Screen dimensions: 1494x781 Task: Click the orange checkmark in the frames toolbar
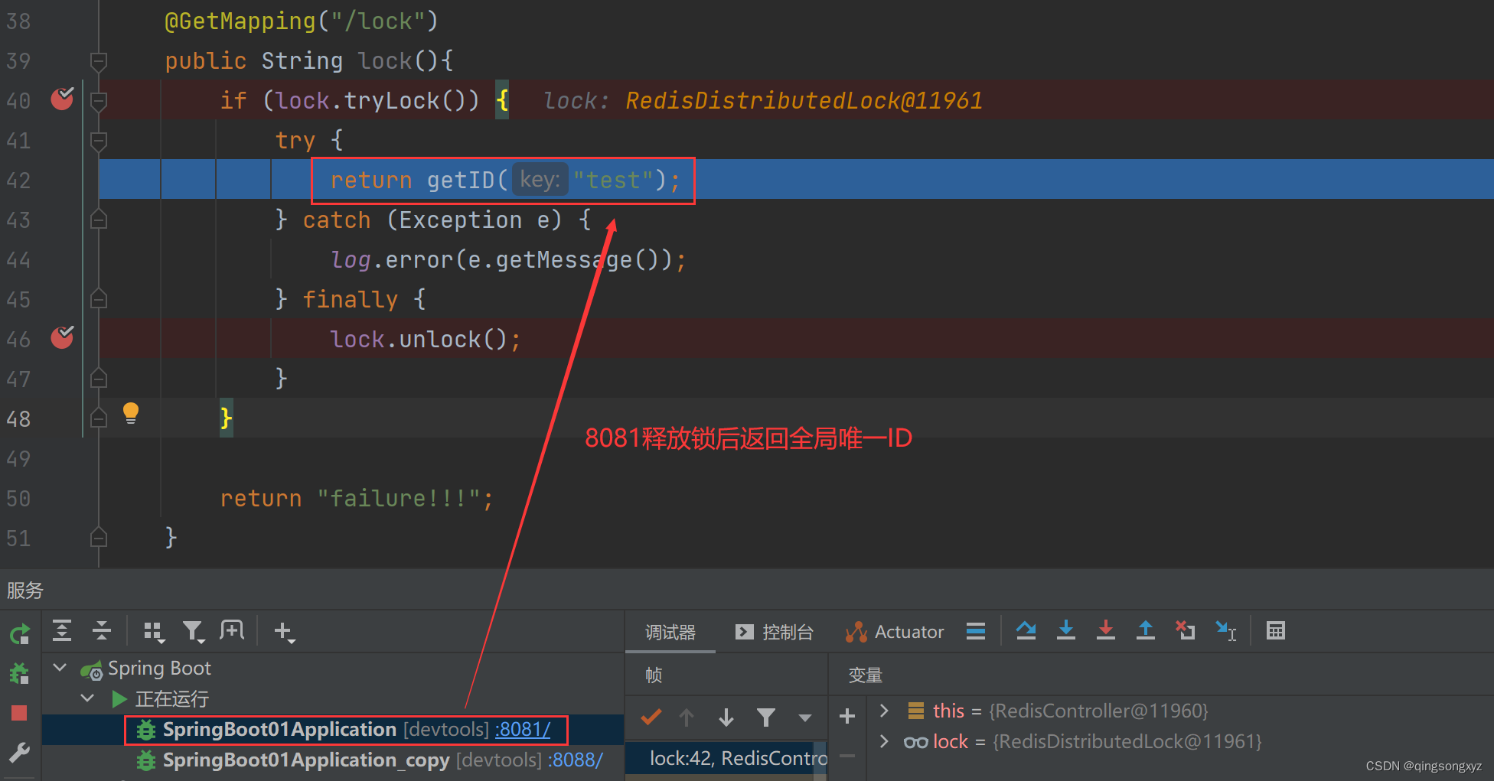pyautogui.click(x=651, y=717)
